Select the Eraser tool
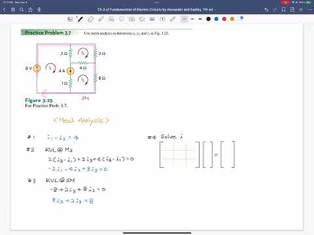 pos(90,19)
